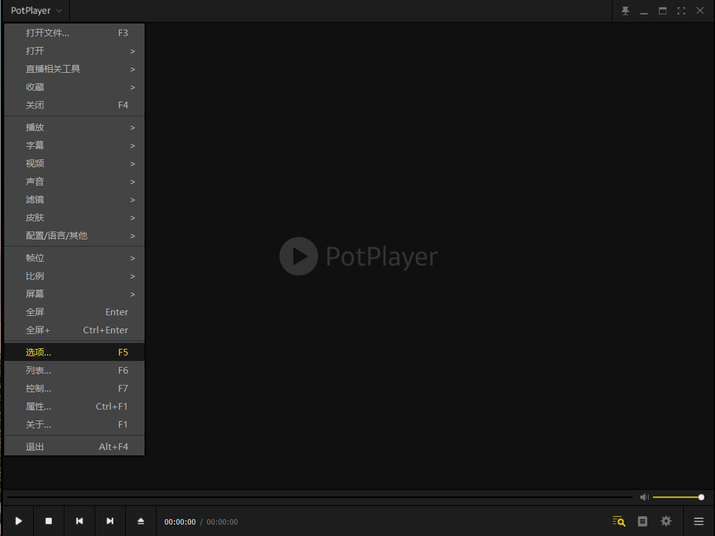Skip to next track icon
The image size is (715, 536).
tap(110, 521)
